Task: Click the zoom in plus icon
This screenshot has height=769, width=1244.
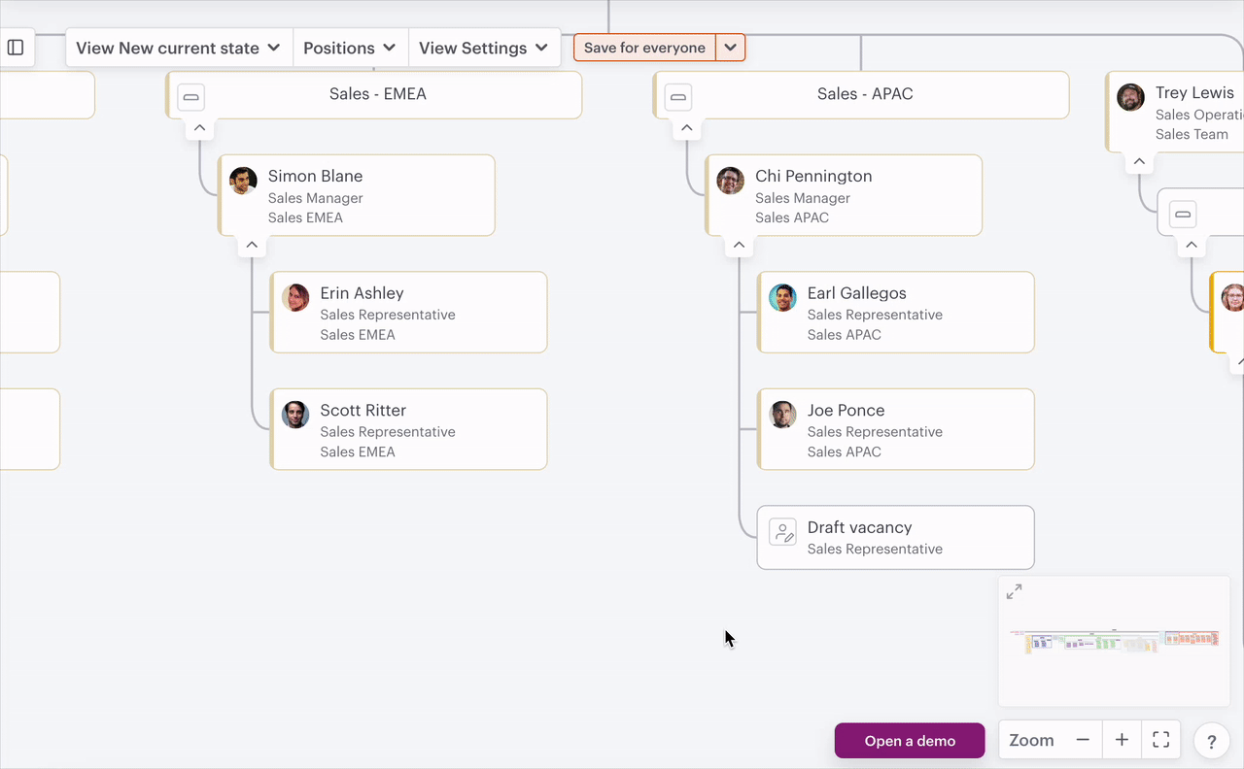Action: [1122, 740]
